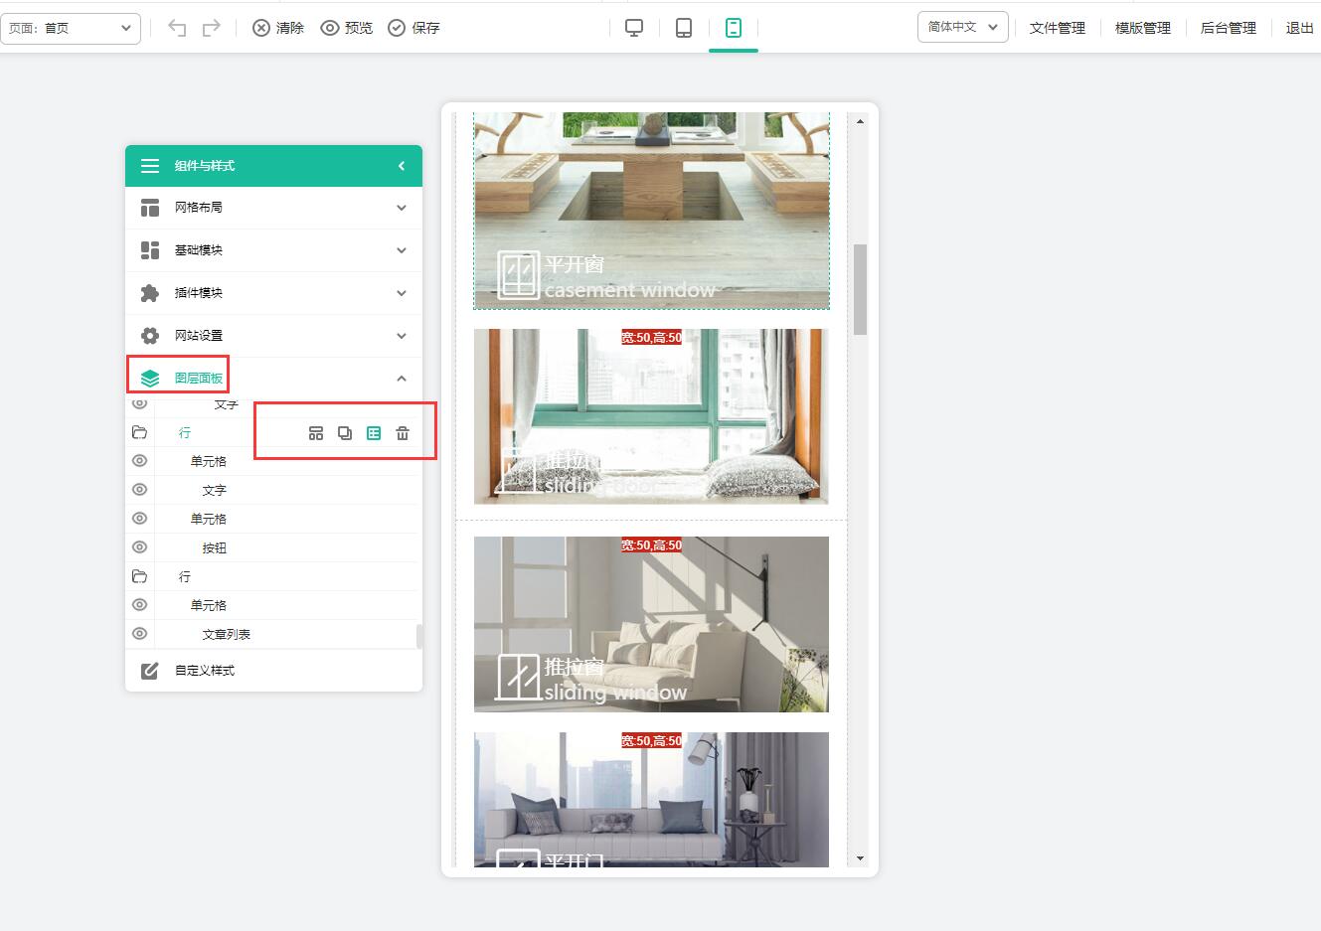Click the undo arrow in toolbar
The width and height of the screenshot is (1321, 931).
coord(177,28)
